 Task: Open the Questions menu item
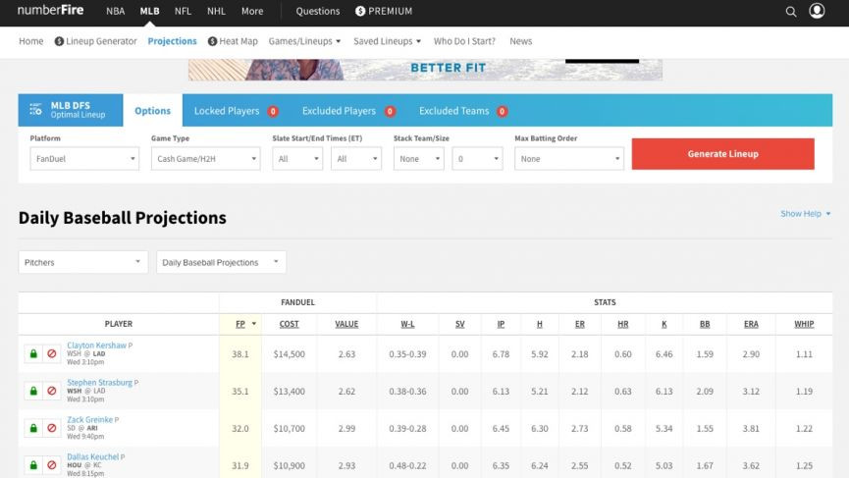(x=318, y=11)
